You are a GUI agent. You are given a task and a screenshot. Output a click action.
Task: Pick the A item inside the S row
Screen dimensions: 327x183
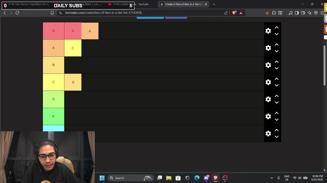(90, 31)
